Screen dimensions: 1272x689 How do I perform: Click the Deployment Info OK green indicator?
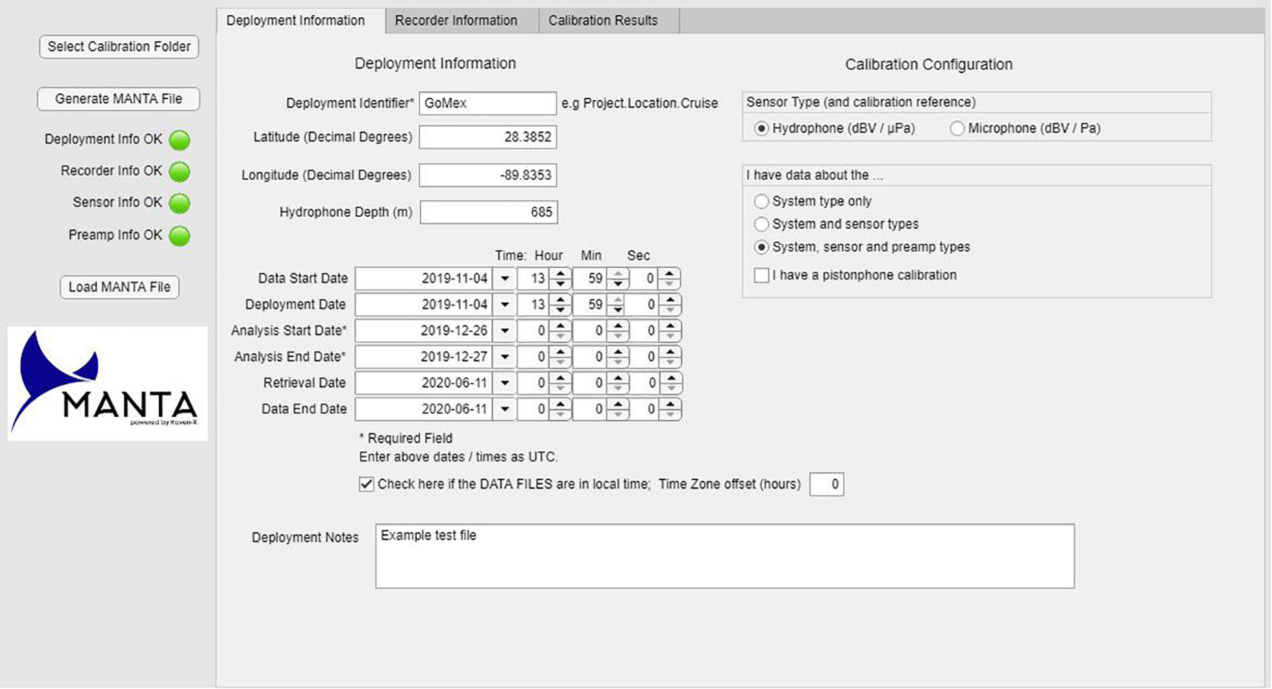point(179,140)
